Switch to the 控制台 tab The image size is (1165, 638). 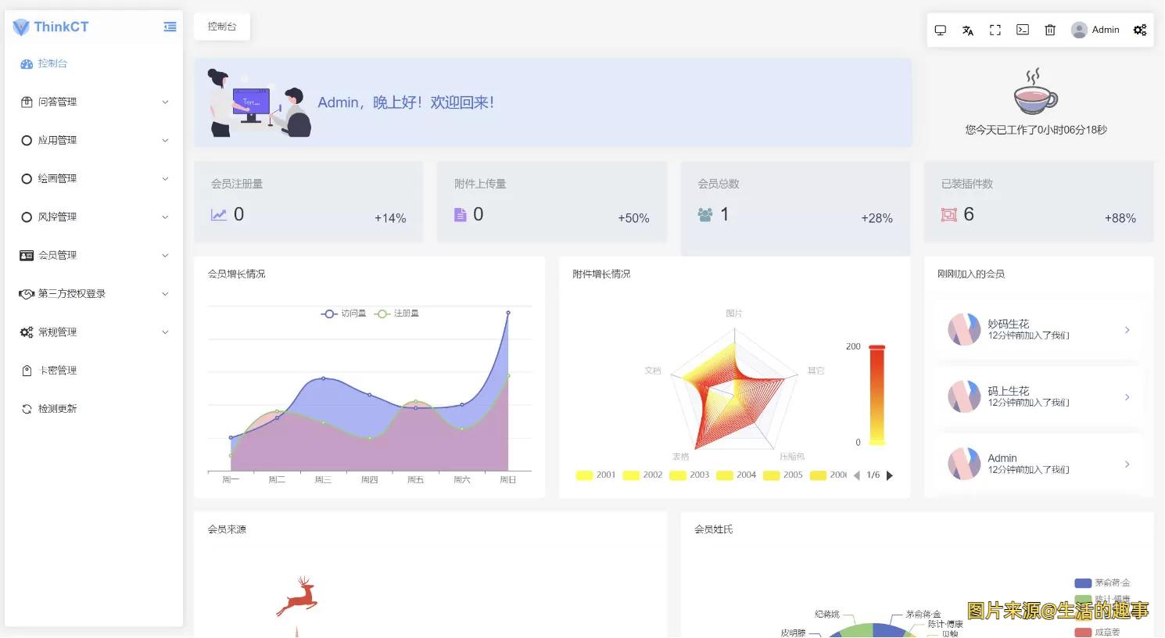pos(222,27)
